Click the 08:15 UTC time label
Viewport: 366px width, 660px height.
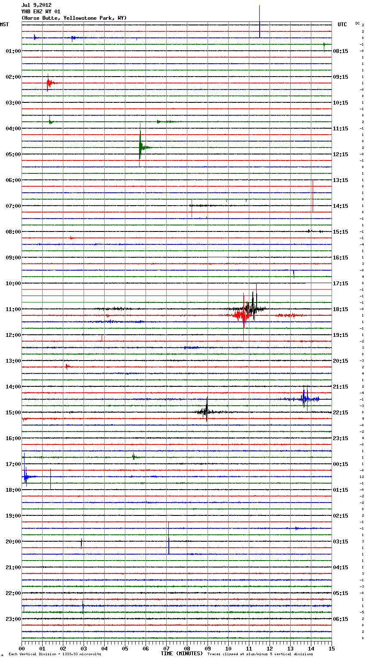point(341,51)
